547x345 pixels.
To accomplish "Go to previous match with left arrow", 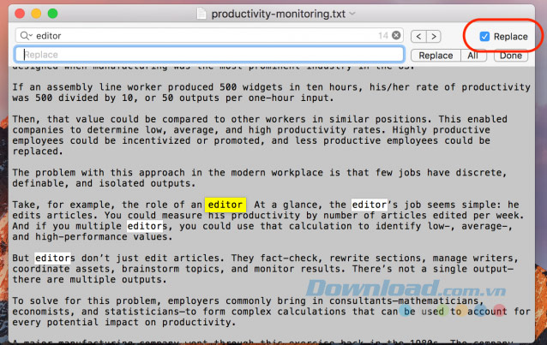I will pyautogui.click(x=418, y=36).
